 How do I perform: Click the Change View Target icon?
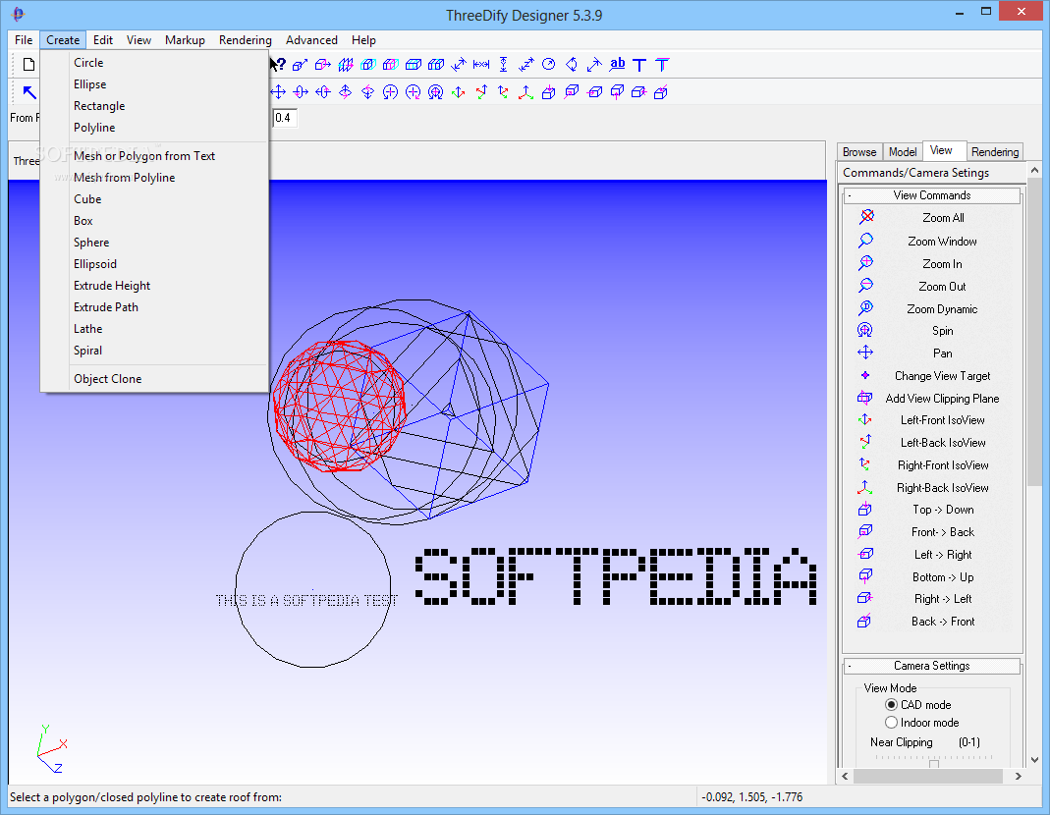865,375
